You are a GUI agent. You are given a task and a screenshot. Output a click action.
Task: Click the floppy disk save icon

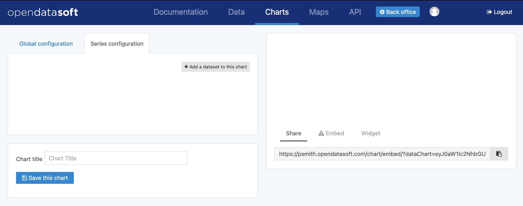pos(24,178)
